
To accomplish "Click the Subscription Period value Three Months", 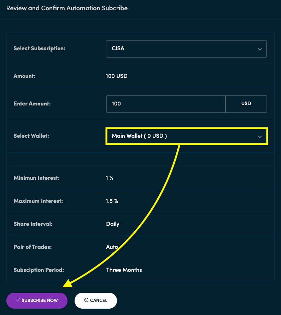I will tap(124, 270).
